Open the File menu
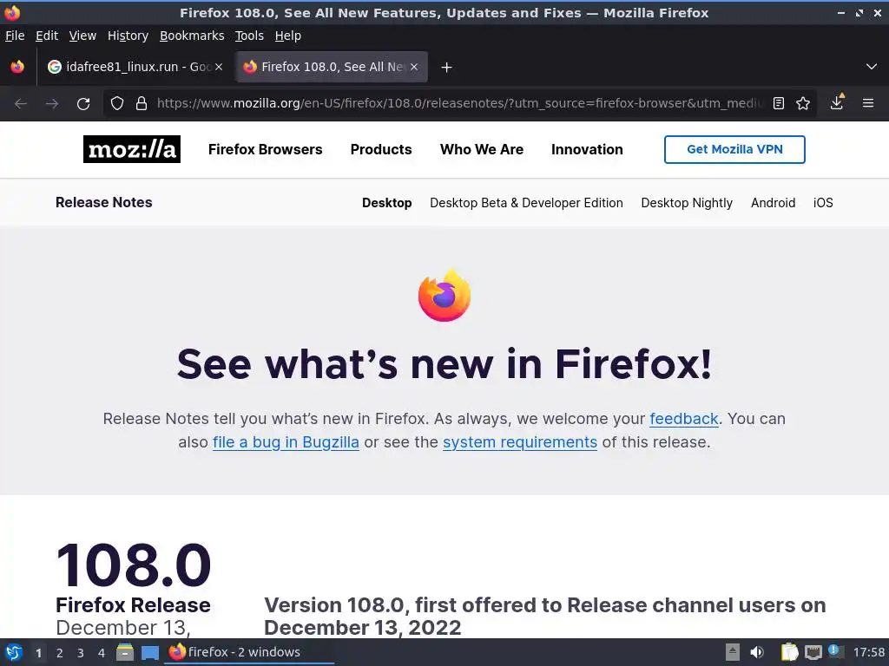Image resolution: width=889 pixels, height=666 pixels. pyautogui.click(x=15, y=36)
